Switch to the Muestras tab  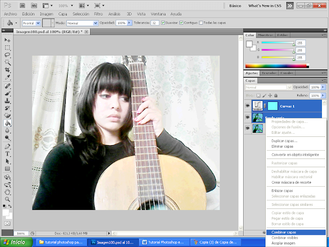265,35
